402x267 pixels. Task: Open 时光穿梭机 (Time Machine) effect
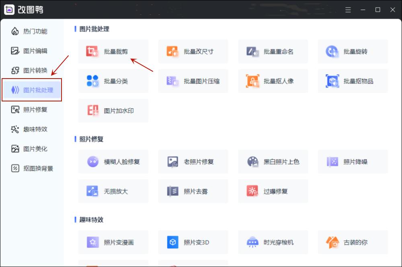click(x=273, y=242)
